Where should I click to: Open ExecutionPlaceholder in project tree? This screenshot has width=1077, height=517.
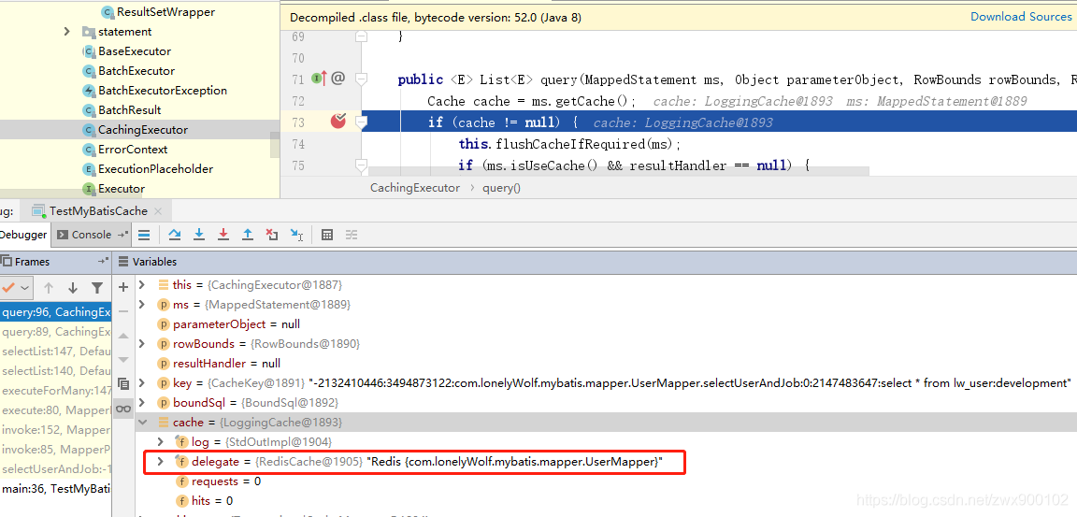tap(155, 169)
